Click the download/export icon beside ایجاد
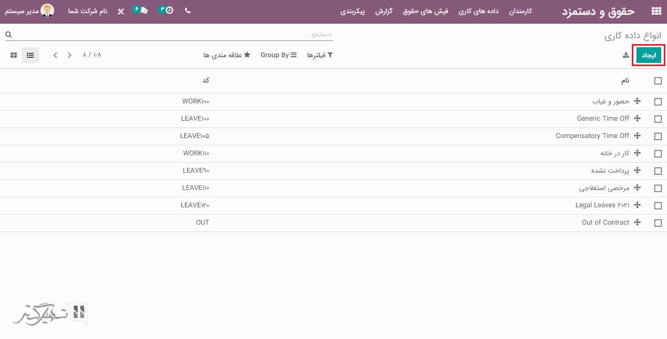This screenshot has height=339, width=667. (x=625, y=55)
